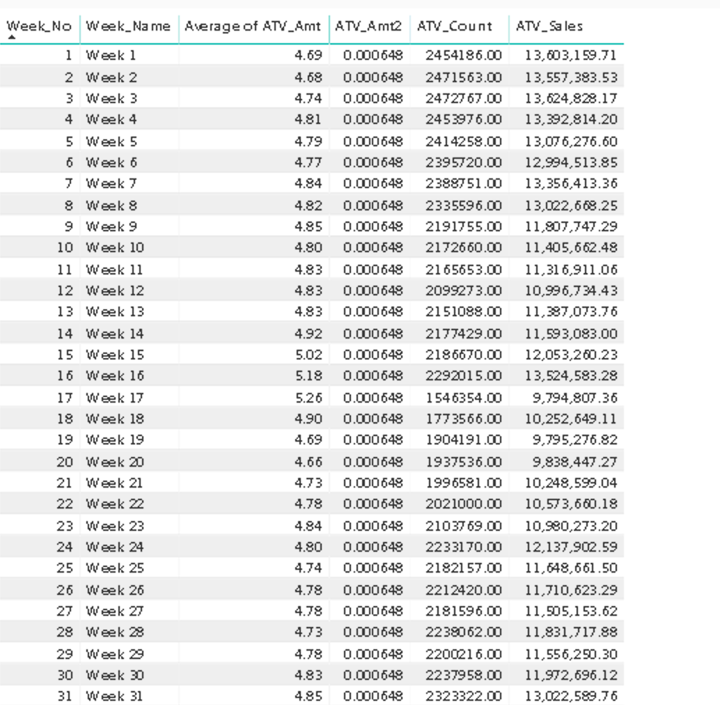Select the 'Week 23' name cell
The width and height of the screenshot is (720, 705).
pyautogui.click(x=115, y=526)
